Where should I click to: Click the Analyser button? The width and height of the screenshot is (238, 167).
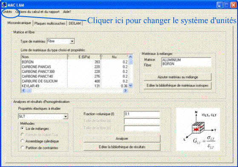point(122,139)
